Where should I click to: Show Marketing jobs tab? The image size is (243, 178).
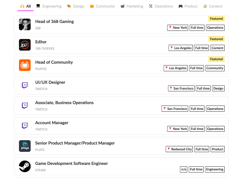coord(132,6)
